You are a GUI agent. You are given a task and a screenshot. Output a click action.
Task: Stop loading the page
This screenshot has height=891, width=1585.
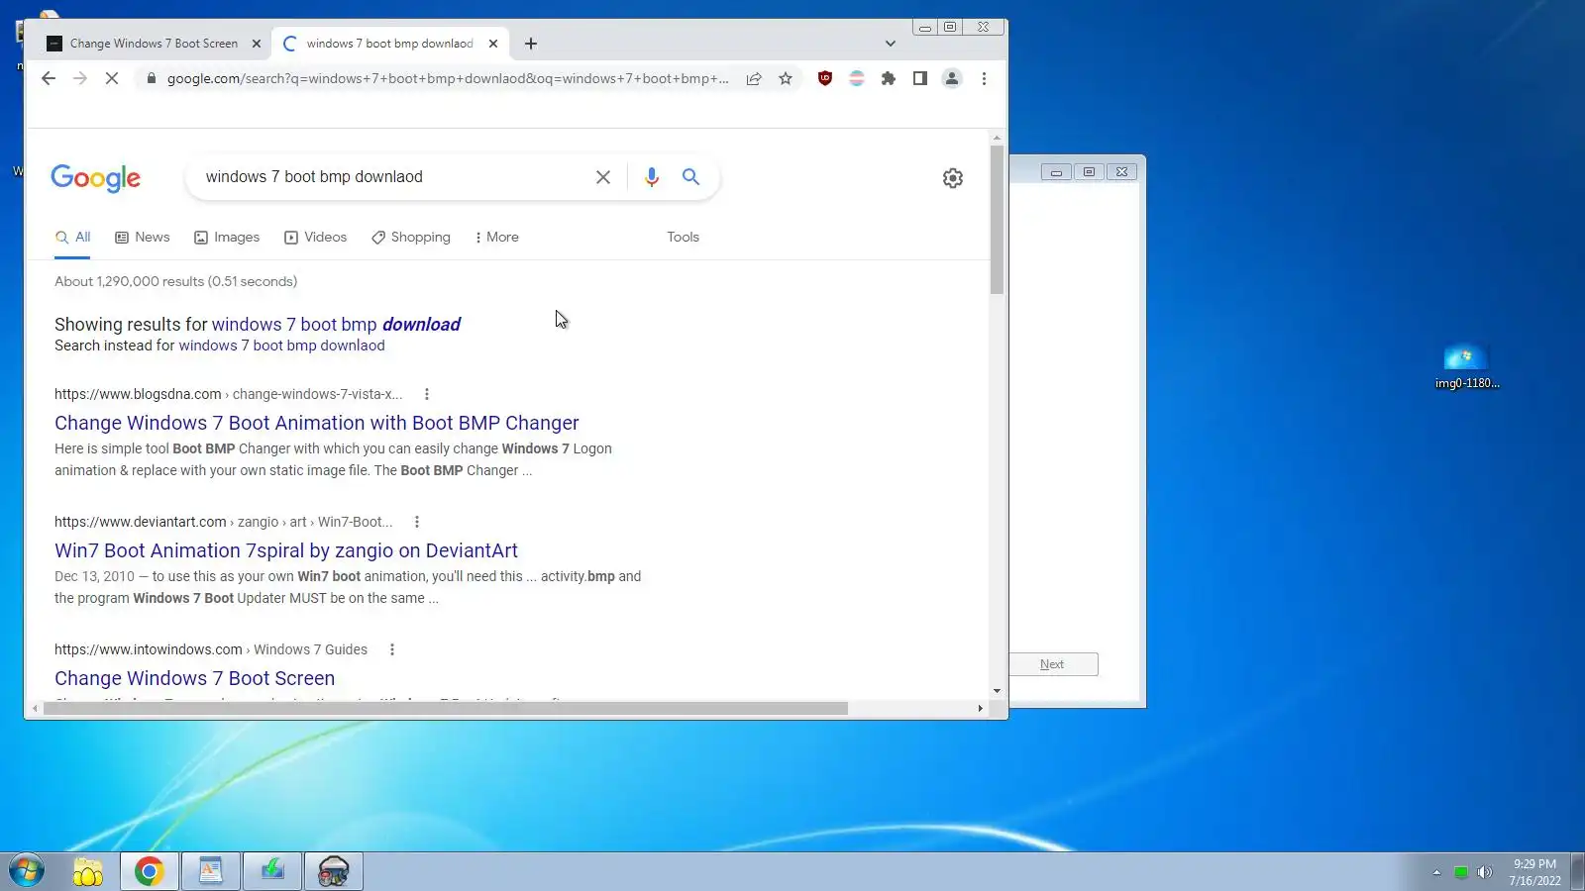[112, 78]
